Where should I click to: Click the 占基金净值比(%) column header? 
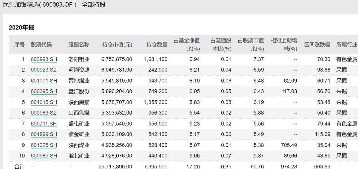coord(187,45)
